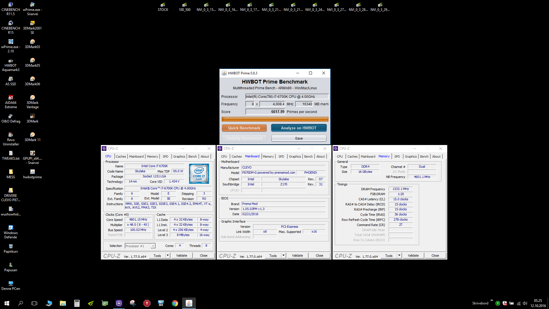Launch O&O Defrag shortcut
549x309 pixels.
point(11,118)
